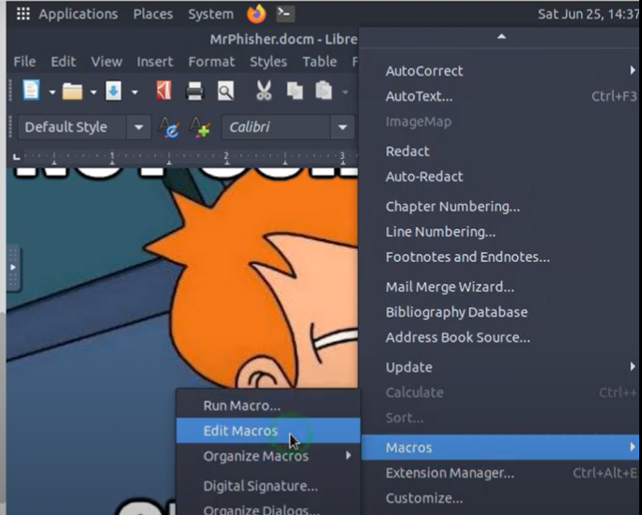Open Chapter Numbering... dialog
The height and width of the screenshot is (515, 642).
(500, 207)
